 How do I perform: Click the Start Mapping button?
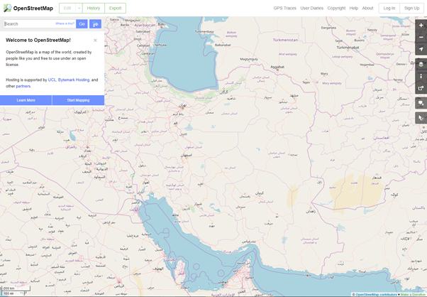[x=78, y=100]
